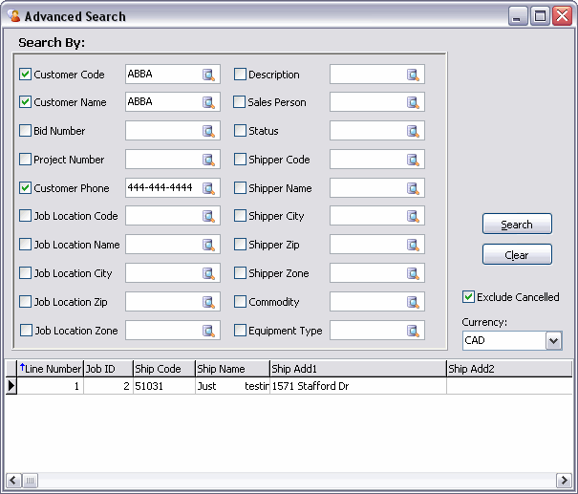Open the Job Location City lookup icon
The width and height of the screenshot is (578, 494).
(x=208, y=273)
